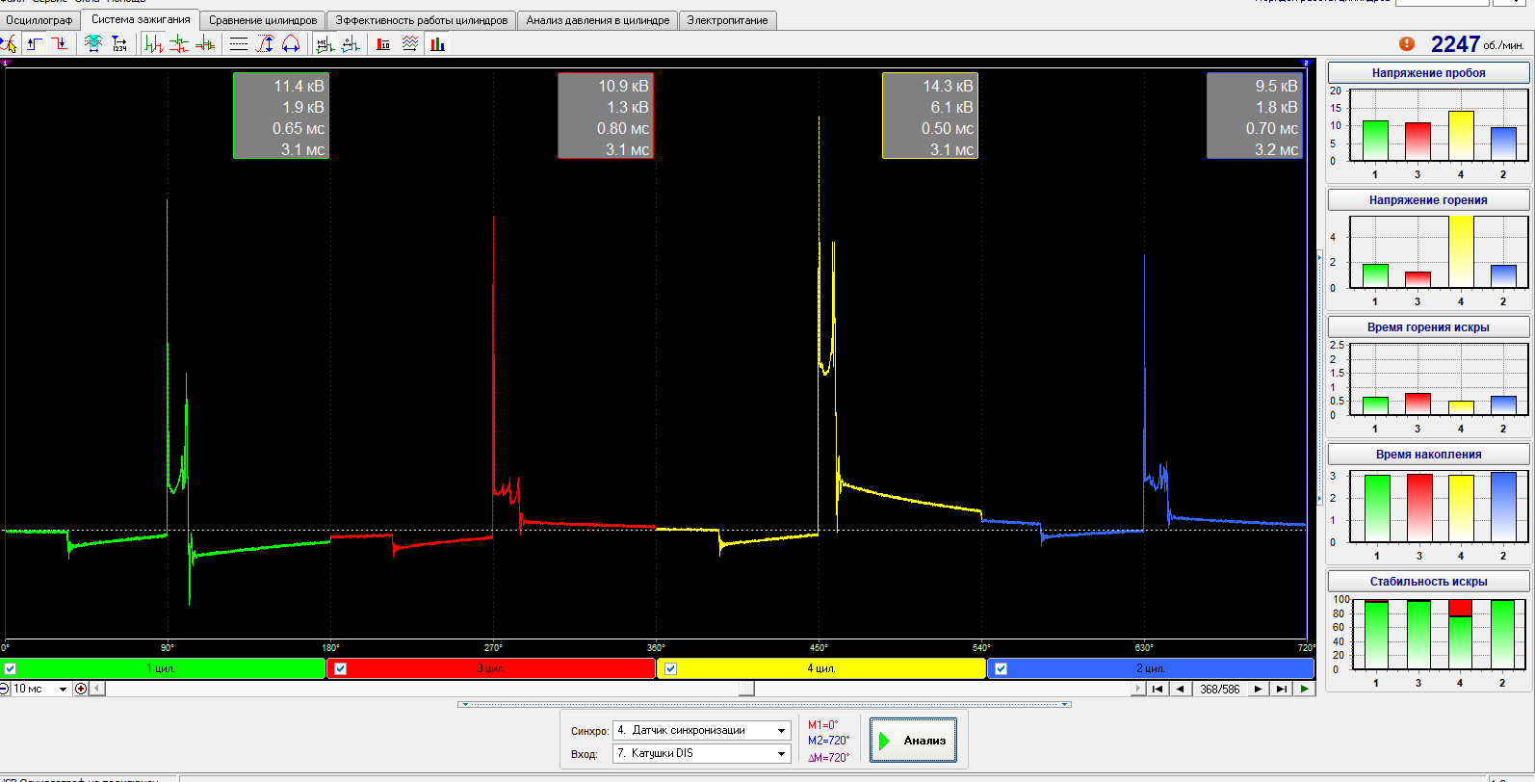The width and height of the screenshot is (1535, 782).
Task: Click the Анализ button
Action: point(913,741)
